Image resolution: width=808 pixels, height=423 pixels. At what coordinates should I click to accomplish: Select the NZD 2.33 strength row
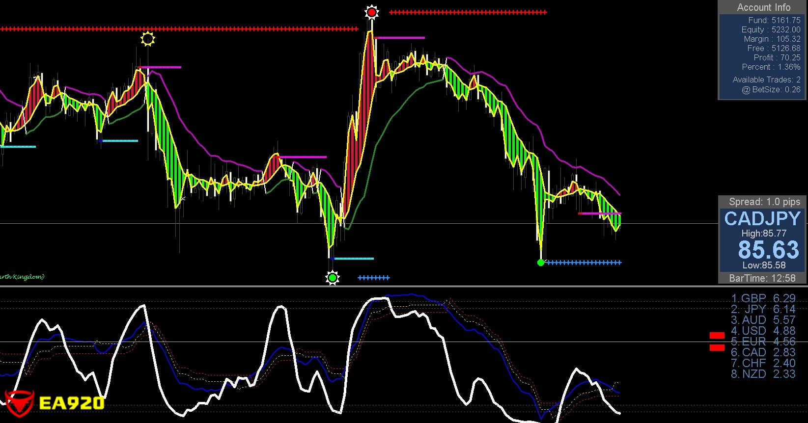point(763,374)
